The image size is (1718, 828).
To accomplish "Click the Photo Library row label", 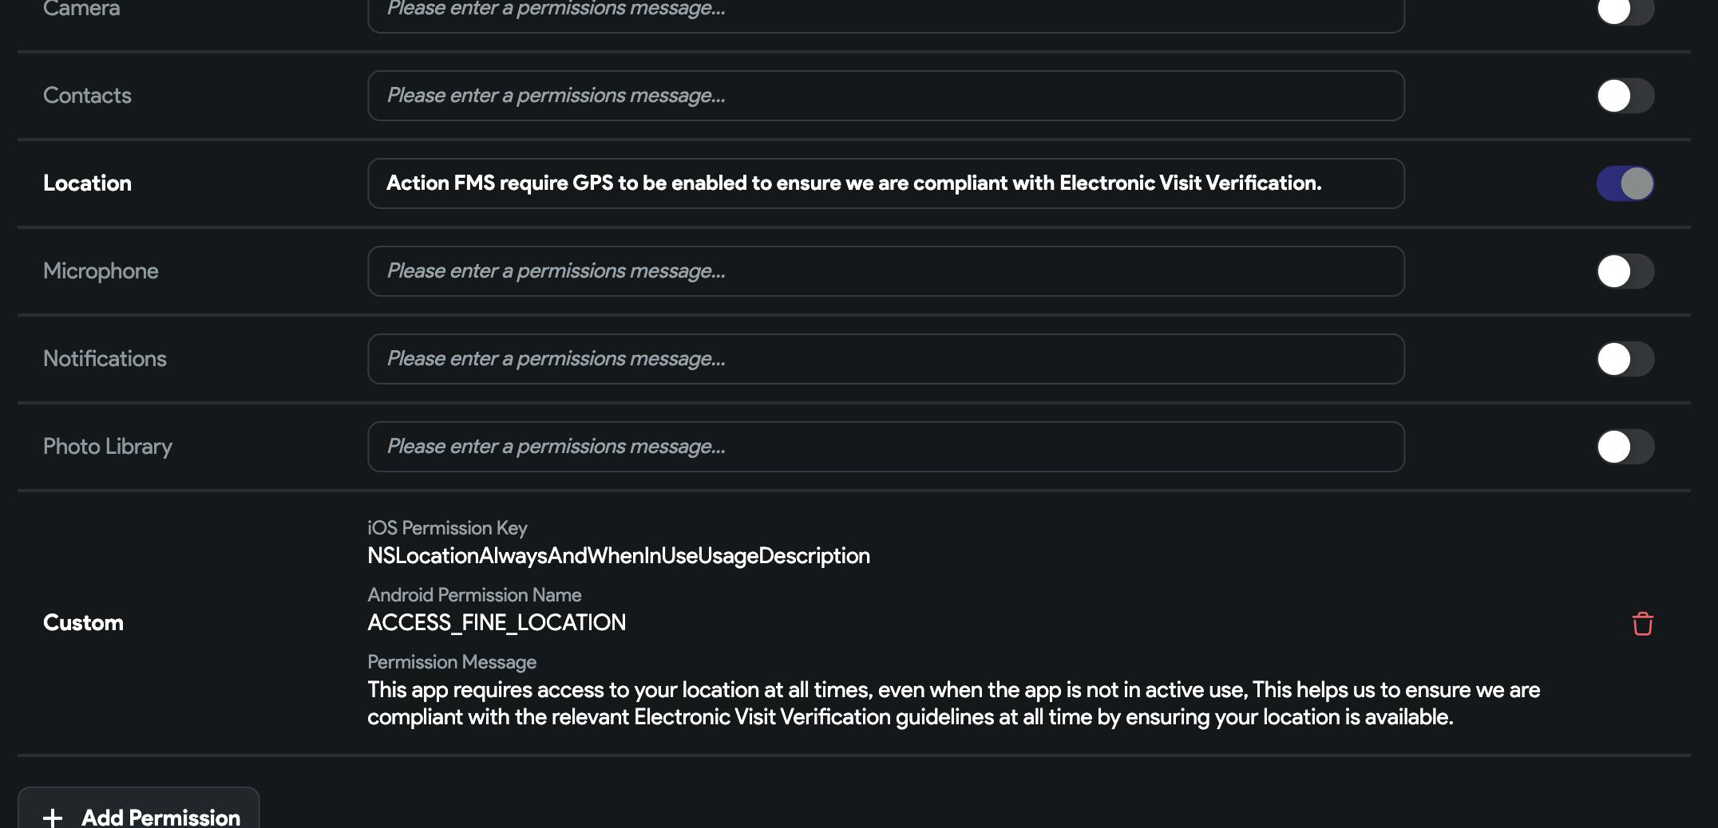I will pos(108,447).
